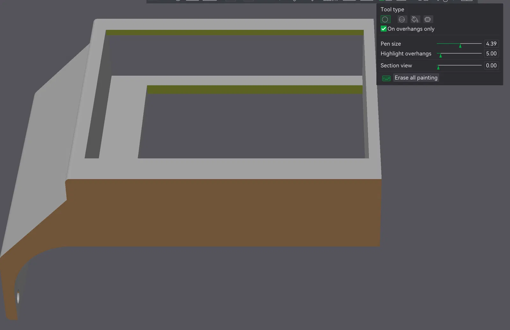
Task: Open the keyboard shortcuts icon
Action: click(x=386, y=78)
